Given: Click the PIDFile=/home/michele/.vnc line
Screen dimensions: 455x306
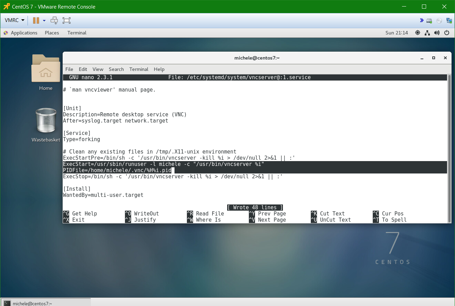Looking at the screenshot, I should 117,170.
